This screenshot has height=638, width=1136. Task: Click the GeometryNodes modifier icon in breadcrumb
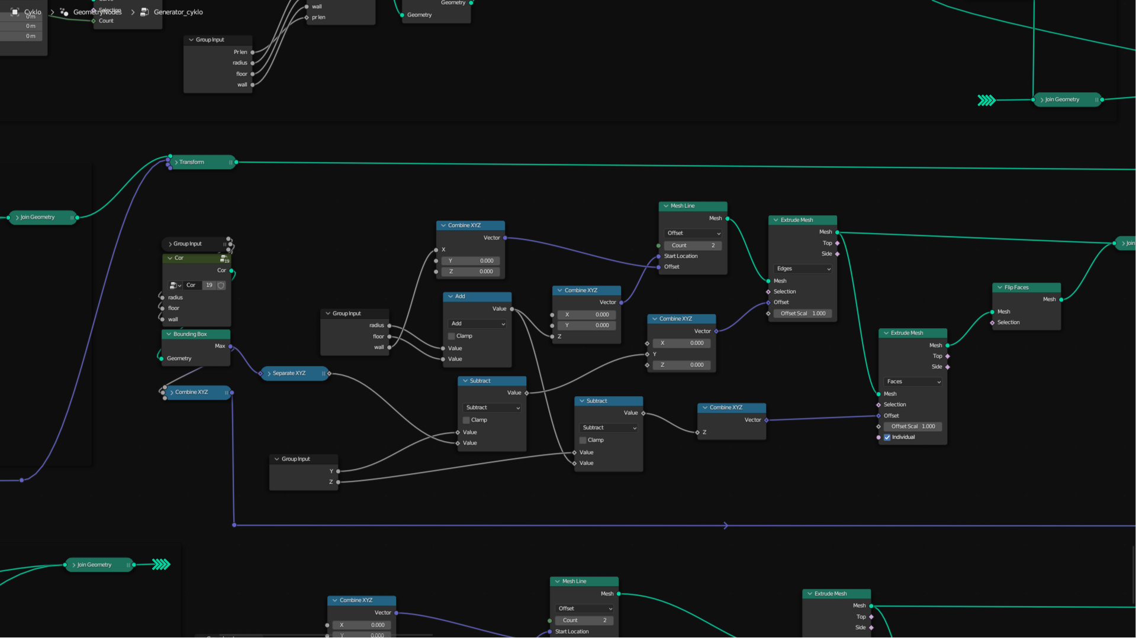coord(64,12)
